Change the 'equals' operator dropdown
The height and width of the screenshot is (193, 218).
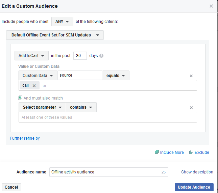tap(116, 76)
